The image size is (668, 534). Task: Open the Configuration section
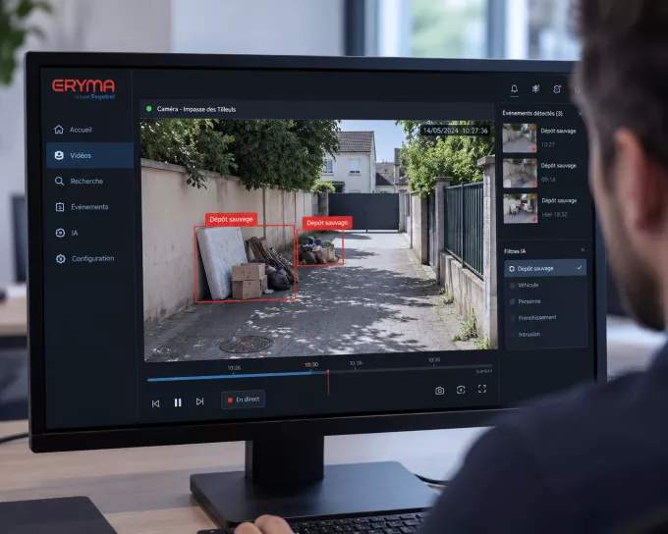(x=90, y=258)
